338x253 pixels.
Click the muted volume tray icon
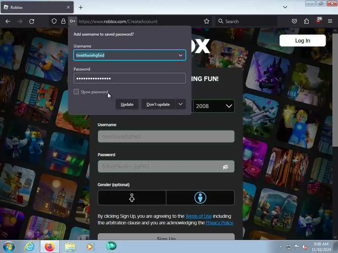(305, 247)
